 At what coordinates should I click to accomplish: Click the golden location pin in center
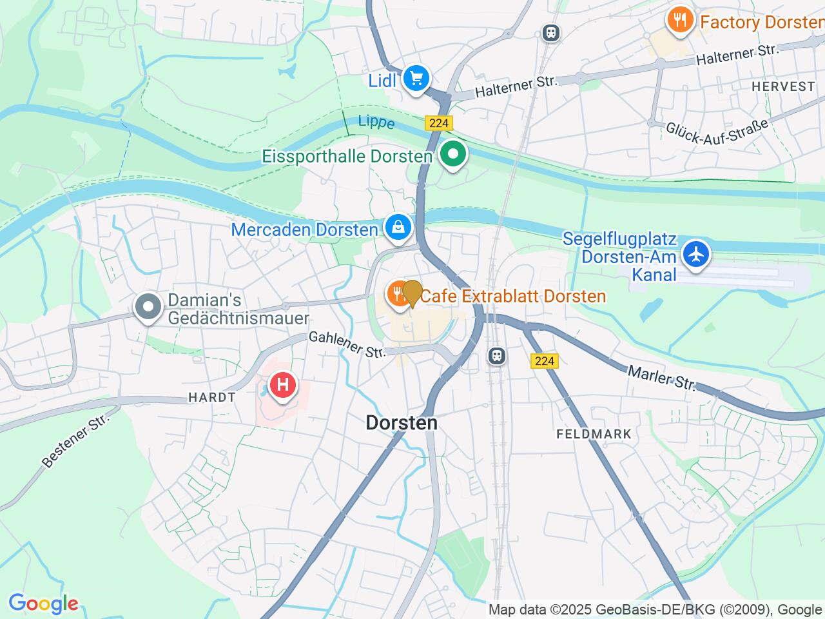point(412,295)
